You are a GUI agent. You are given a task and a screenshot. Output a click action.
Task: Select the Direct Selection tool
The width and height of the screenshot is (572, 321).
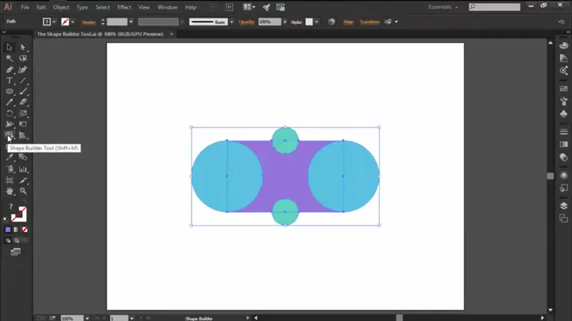23,48
